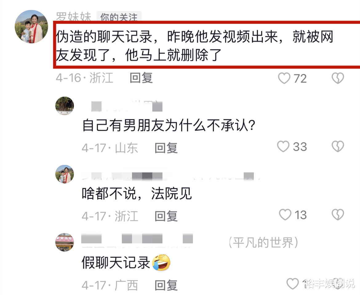The height and width of the screenshot is (295, 360).
Task: Reply to the 4-17 广西 comment
Action: pyautogui.click(x=166, y=285)
